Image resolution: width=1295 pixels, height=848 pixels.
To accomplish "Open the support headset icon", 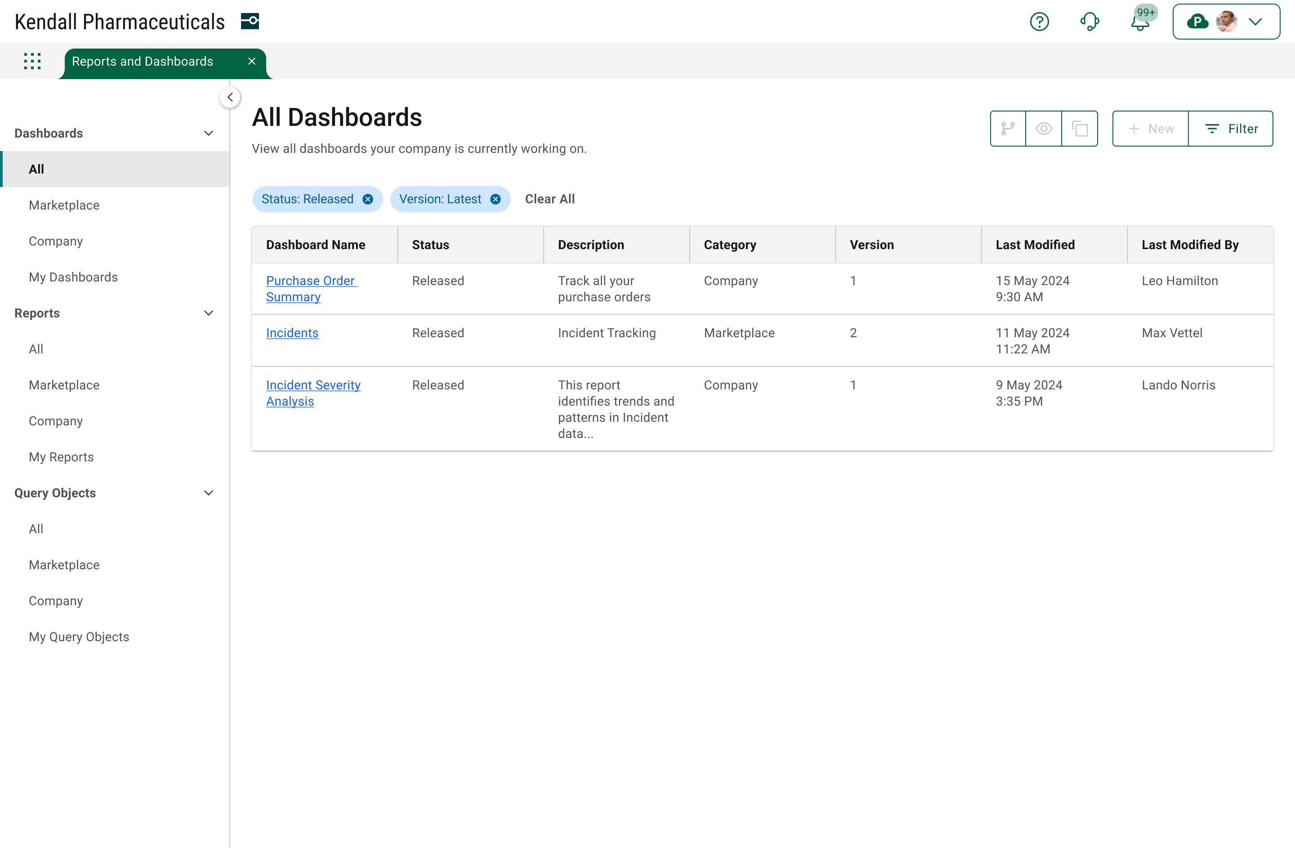I will coord(1090,22).
